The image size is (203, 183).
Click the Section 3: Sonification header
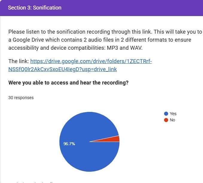(x=35, y=8)
